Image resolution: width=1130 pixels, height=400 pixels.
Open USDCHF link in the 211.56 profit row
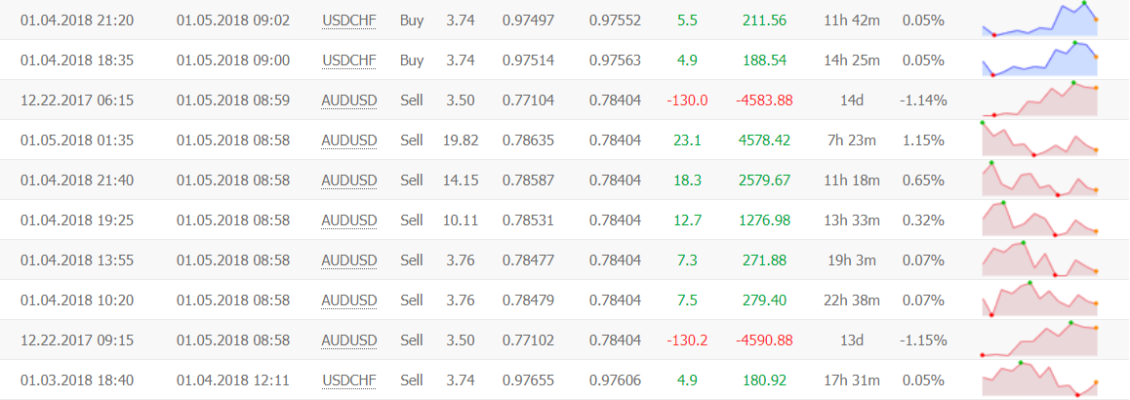(348, 20)
